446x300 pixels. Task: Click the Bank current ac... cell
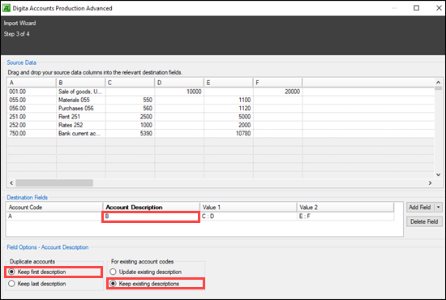click(x=81, y=133)
